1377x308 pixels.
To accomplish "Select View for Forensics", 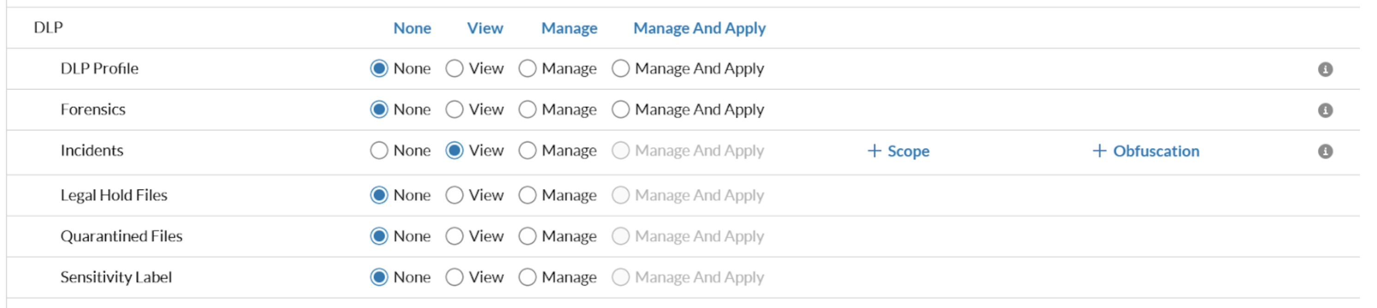I will pyautogui.click(x=455, y=110).
